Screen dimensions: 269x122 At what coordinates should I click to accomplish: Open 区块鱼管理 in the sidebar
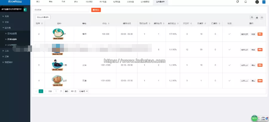coord(12,33)
